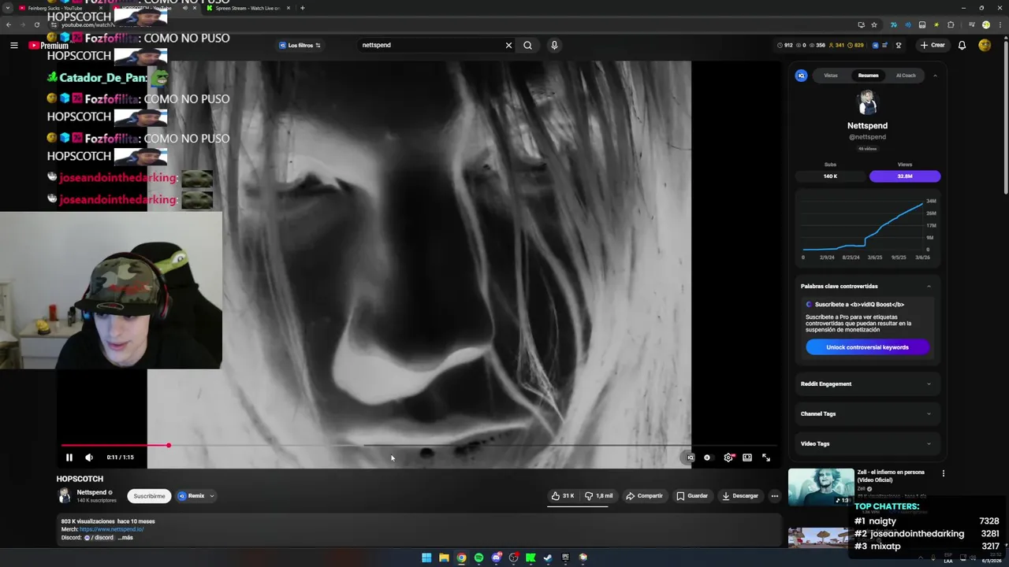Screen dimensions: 1009x567
Task: Open Epic Games launcher from taskbar
Action: pyautogui.click(x=565, y=558)
